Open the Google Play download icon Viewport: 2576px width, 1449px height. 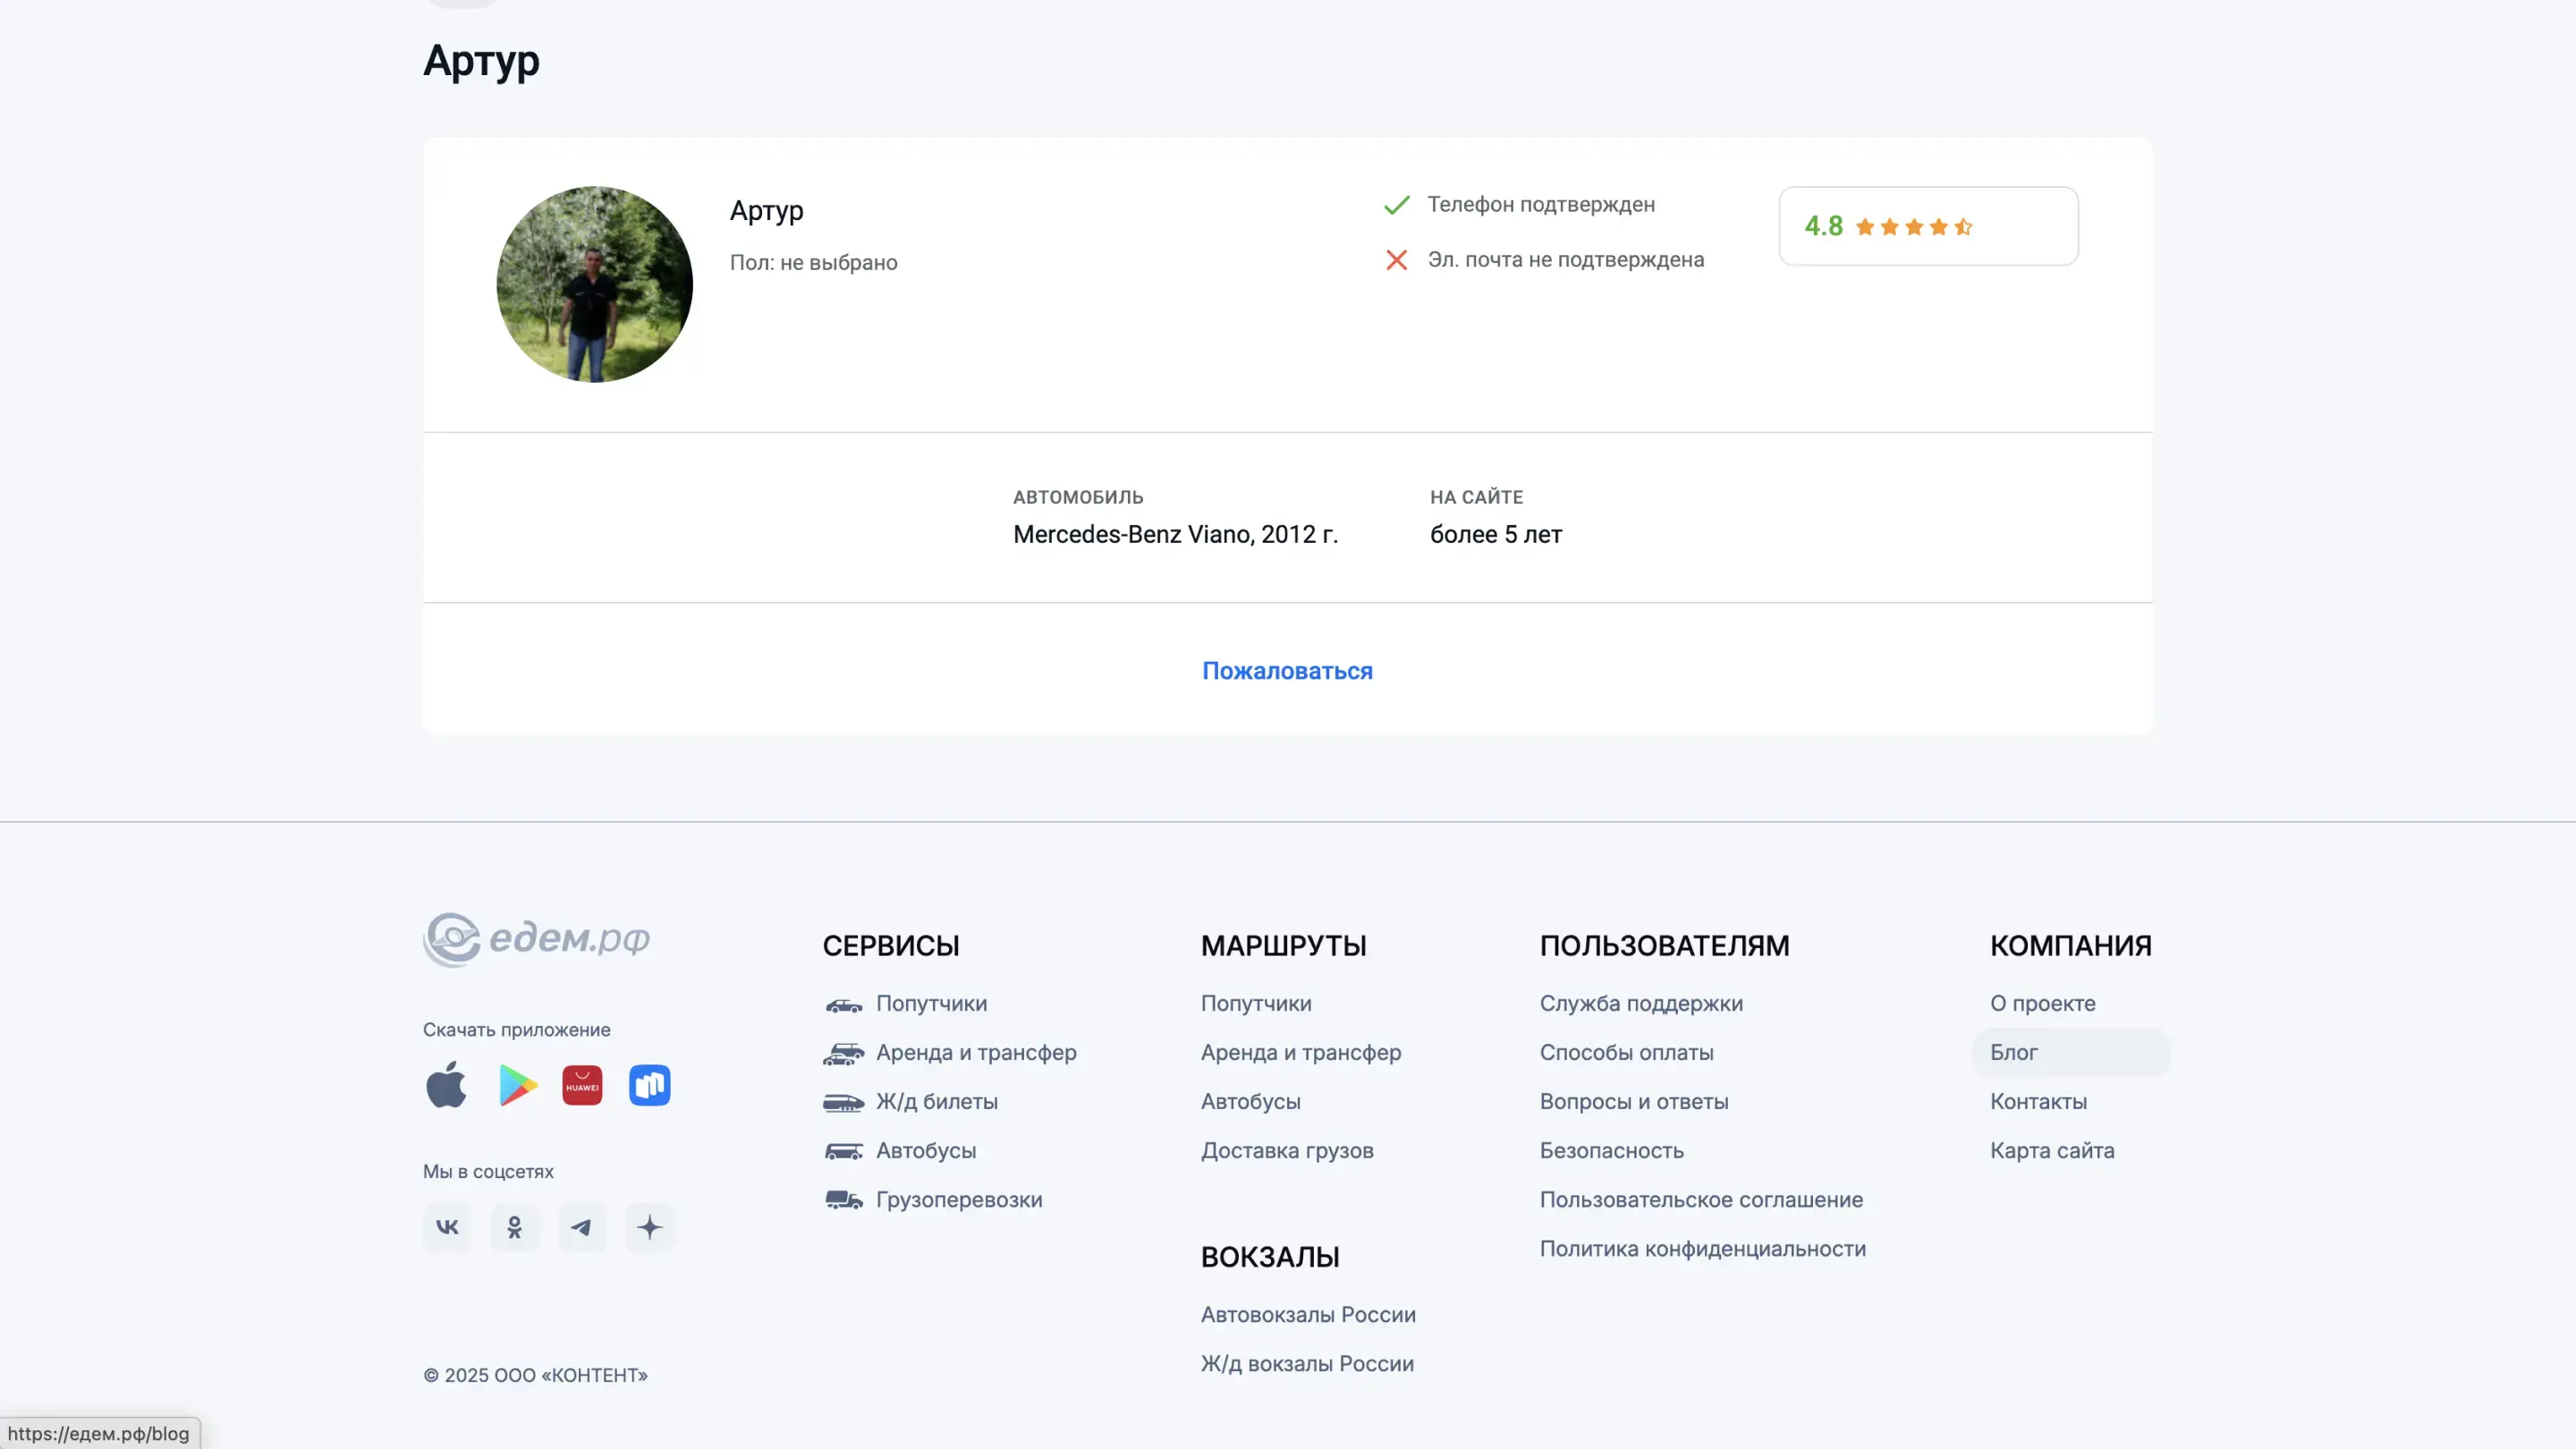(517, 1085)
